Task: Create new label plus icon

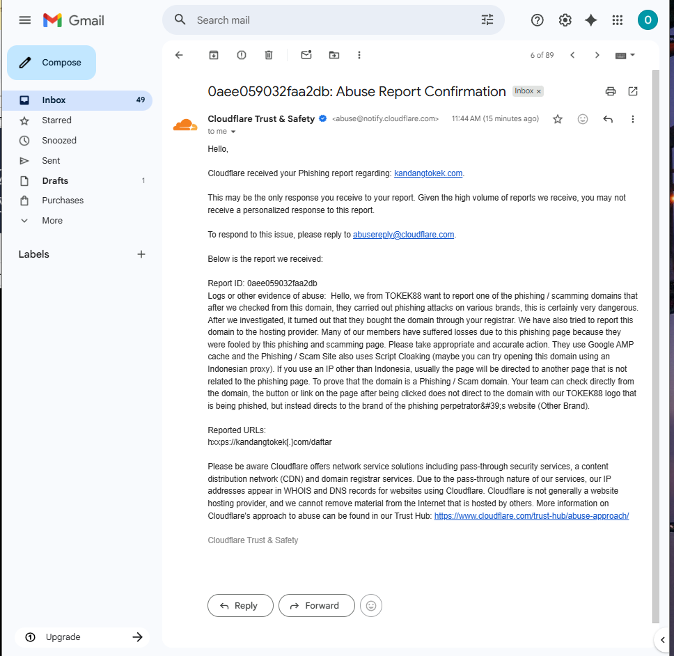Action: click(141, 254)
